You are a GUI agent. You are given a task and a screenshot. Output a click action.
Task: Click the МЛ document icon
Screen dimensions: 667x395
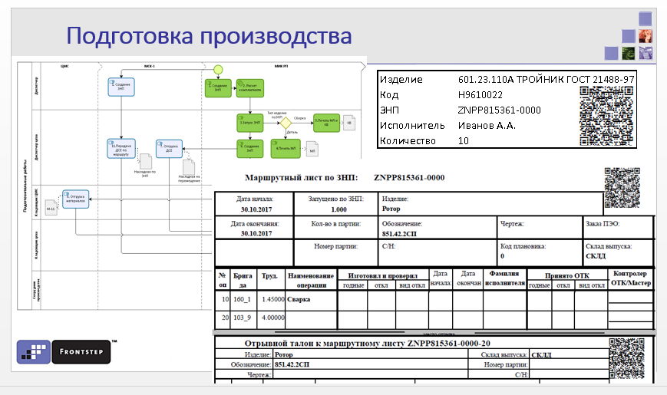point(312,150)
